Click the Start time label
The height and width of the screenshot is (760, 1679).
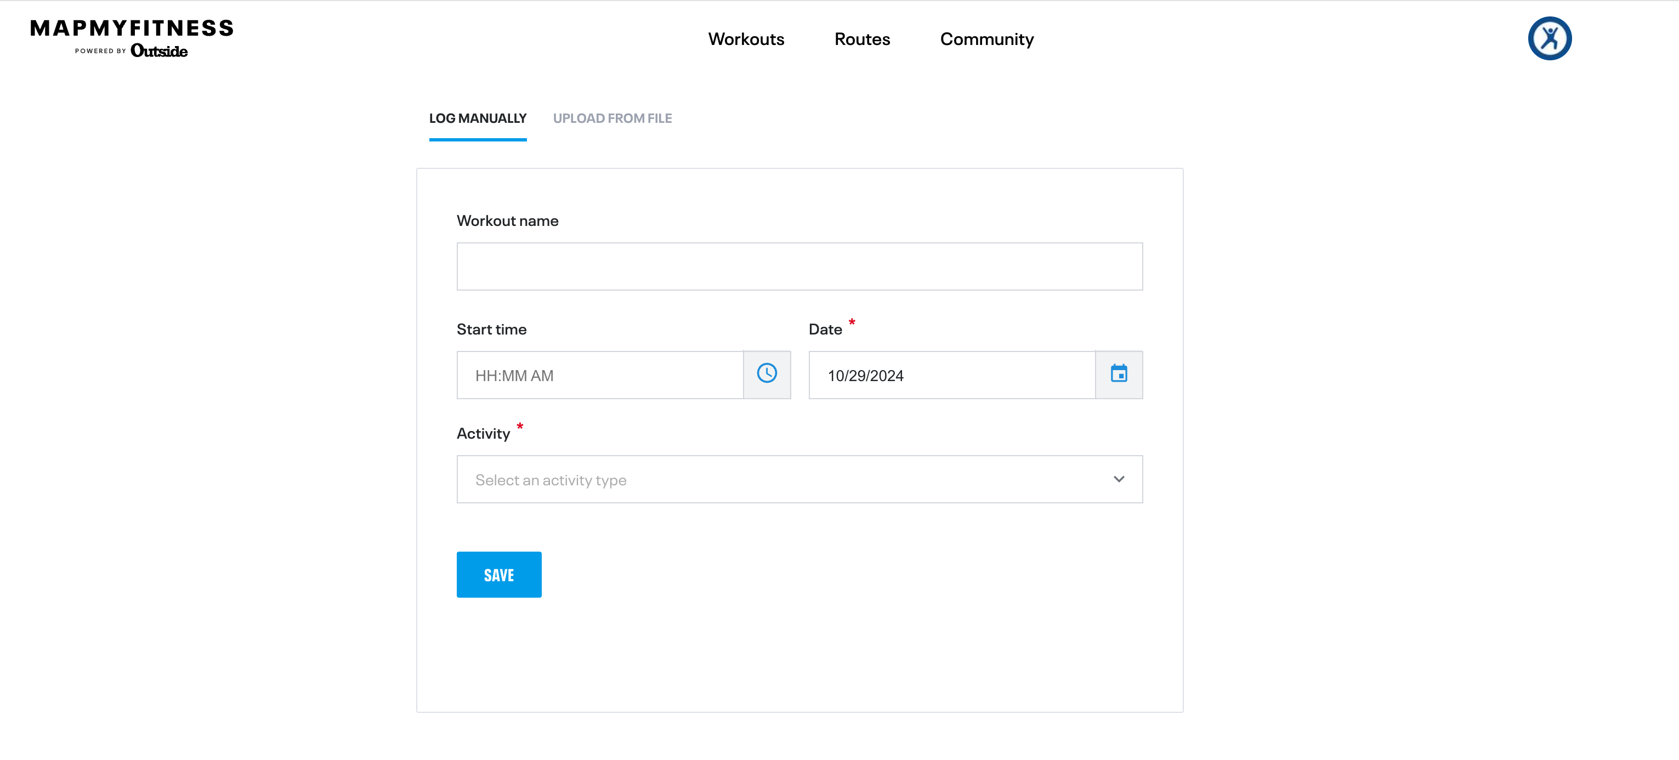pyautogui.click(x=491, y=330)
